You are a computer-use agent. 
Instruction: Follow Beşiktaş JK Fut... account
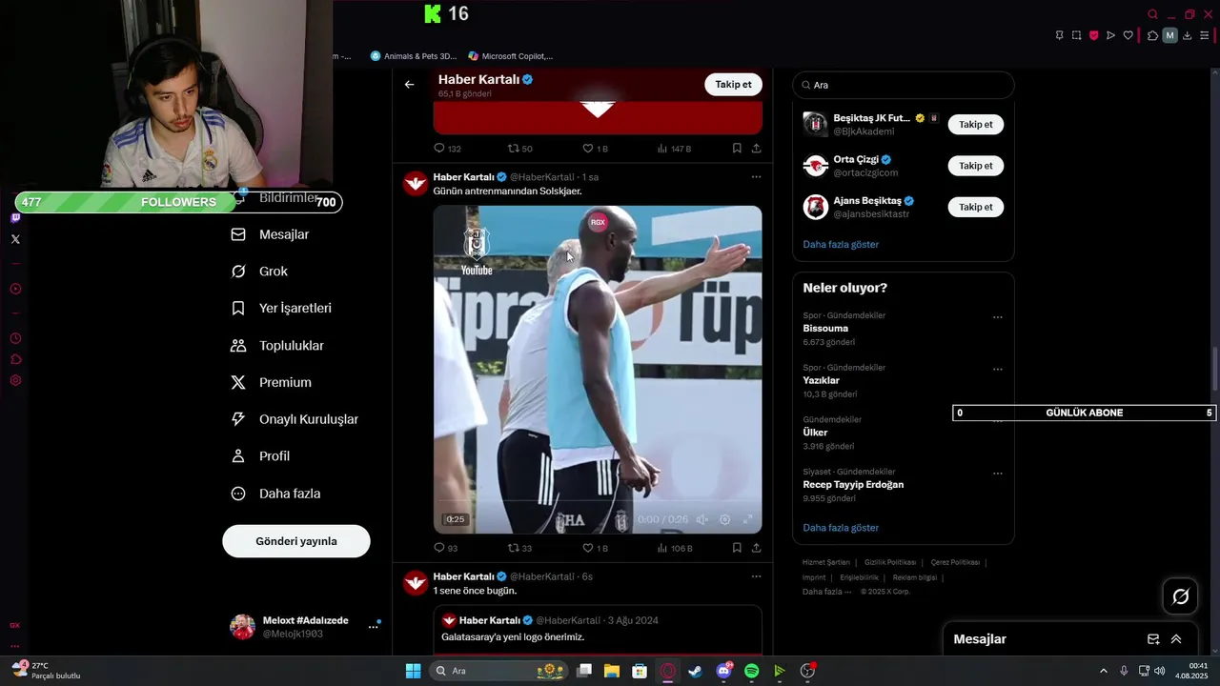coord(975,125)
